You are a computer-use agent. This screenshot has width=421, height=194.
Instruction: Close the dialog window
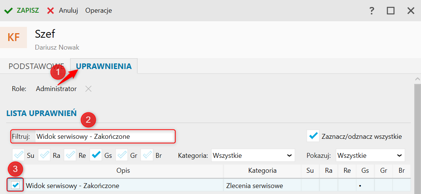[411, 10]
